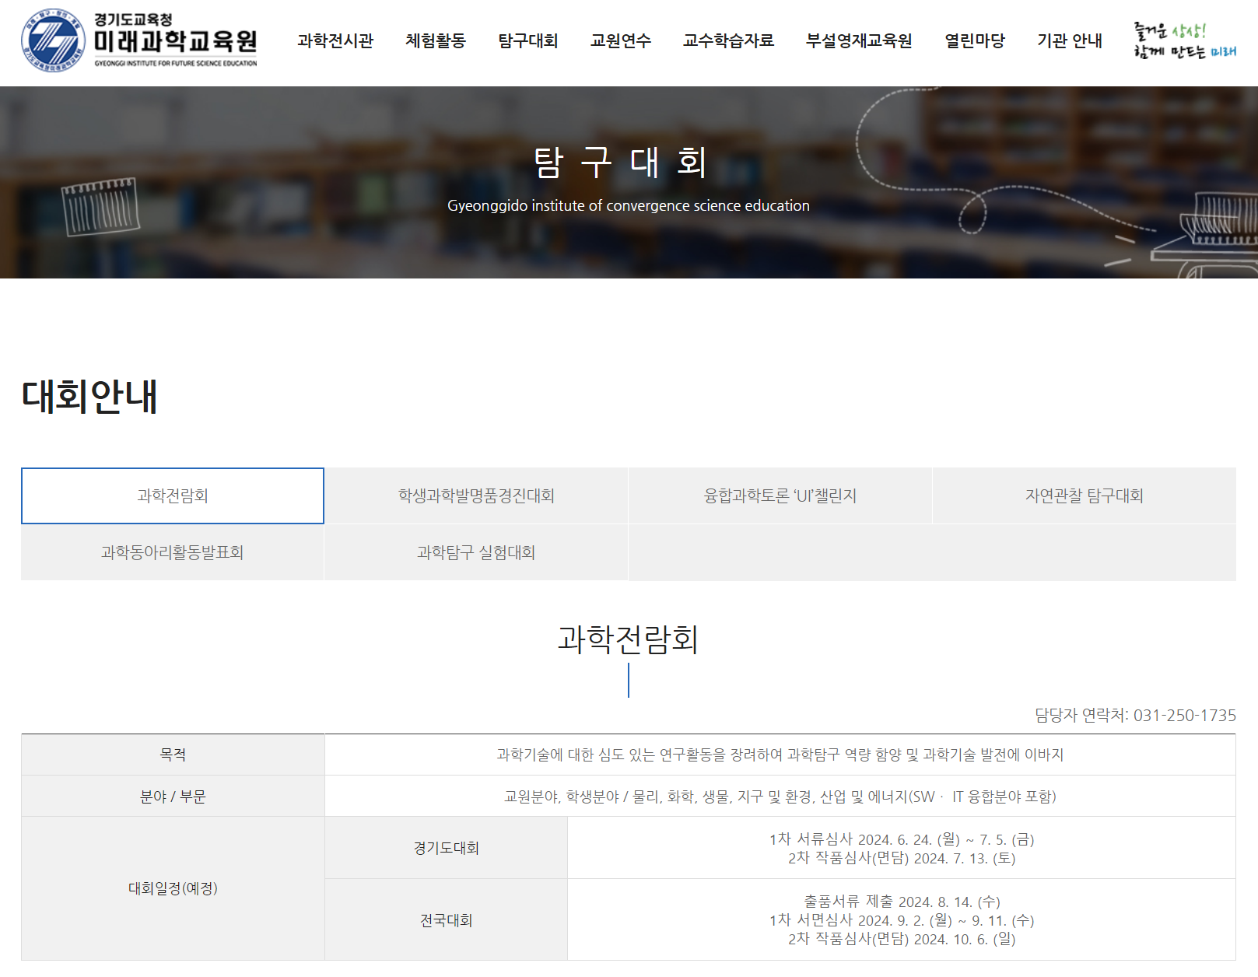
Task: Click the 즐거운 상상 slogan image
Action: pyautogui.click(x=1185, y=40)
